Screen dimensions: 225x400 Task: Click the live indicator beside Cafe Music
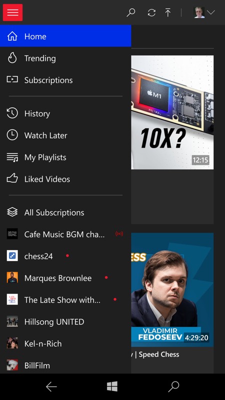tap(119, 233)
